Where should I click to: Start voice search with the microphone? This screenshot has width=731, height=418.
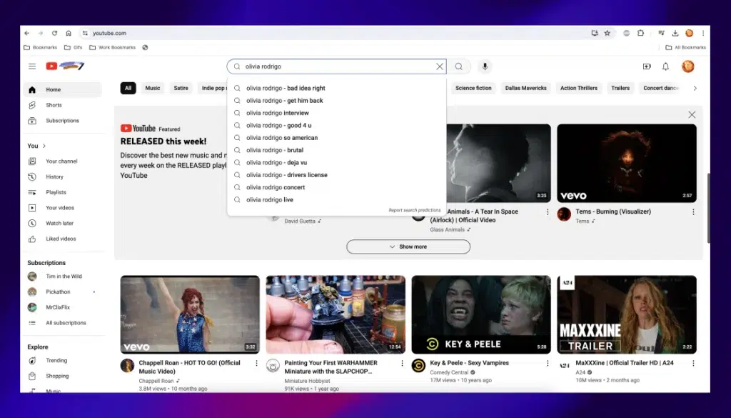coord(485,66)
